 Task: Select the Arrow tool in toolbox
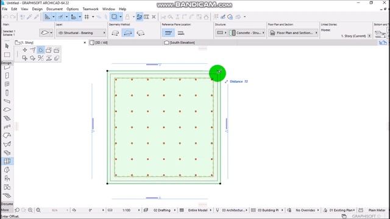click(x=7, y=46)
